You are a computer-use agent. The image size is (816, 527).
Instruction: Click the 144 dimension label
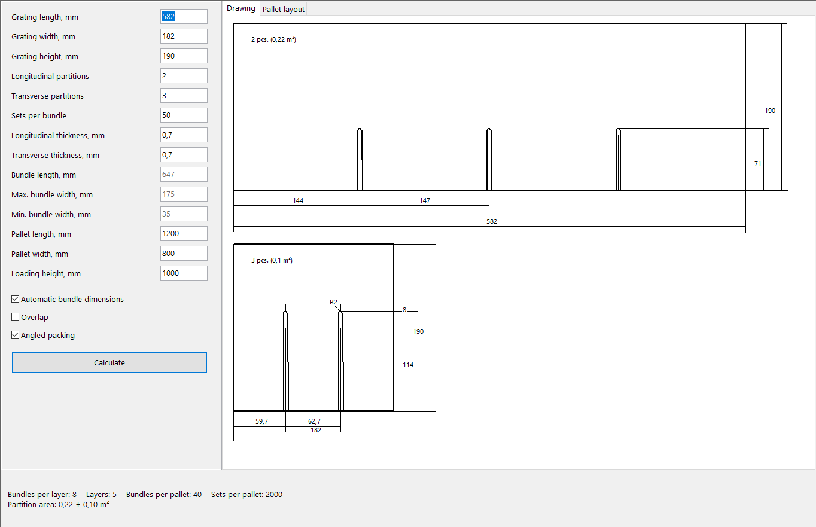(x=298, y=200)
